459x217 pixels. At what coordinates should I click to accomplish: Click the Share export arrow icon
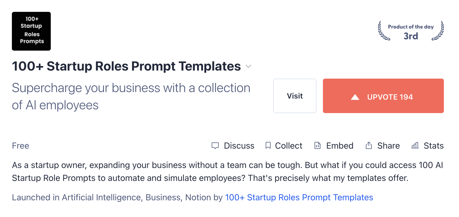[369, 145]
